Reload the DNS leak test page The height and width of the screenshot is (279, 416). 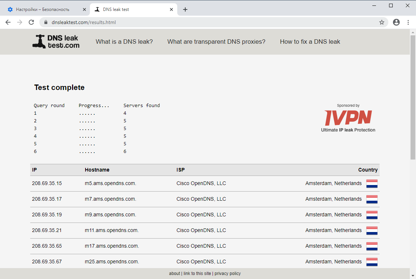point(31,22)
